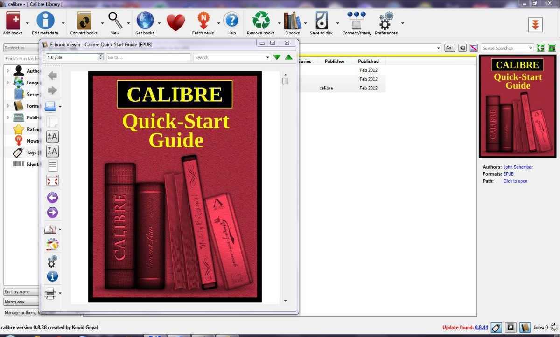Click update version 0.8.44 link

(x=481, y=328)
